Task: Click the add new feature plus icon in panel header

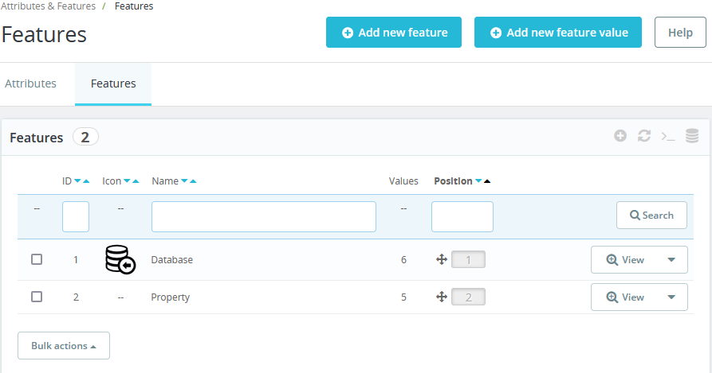Action: pos(620,136)
